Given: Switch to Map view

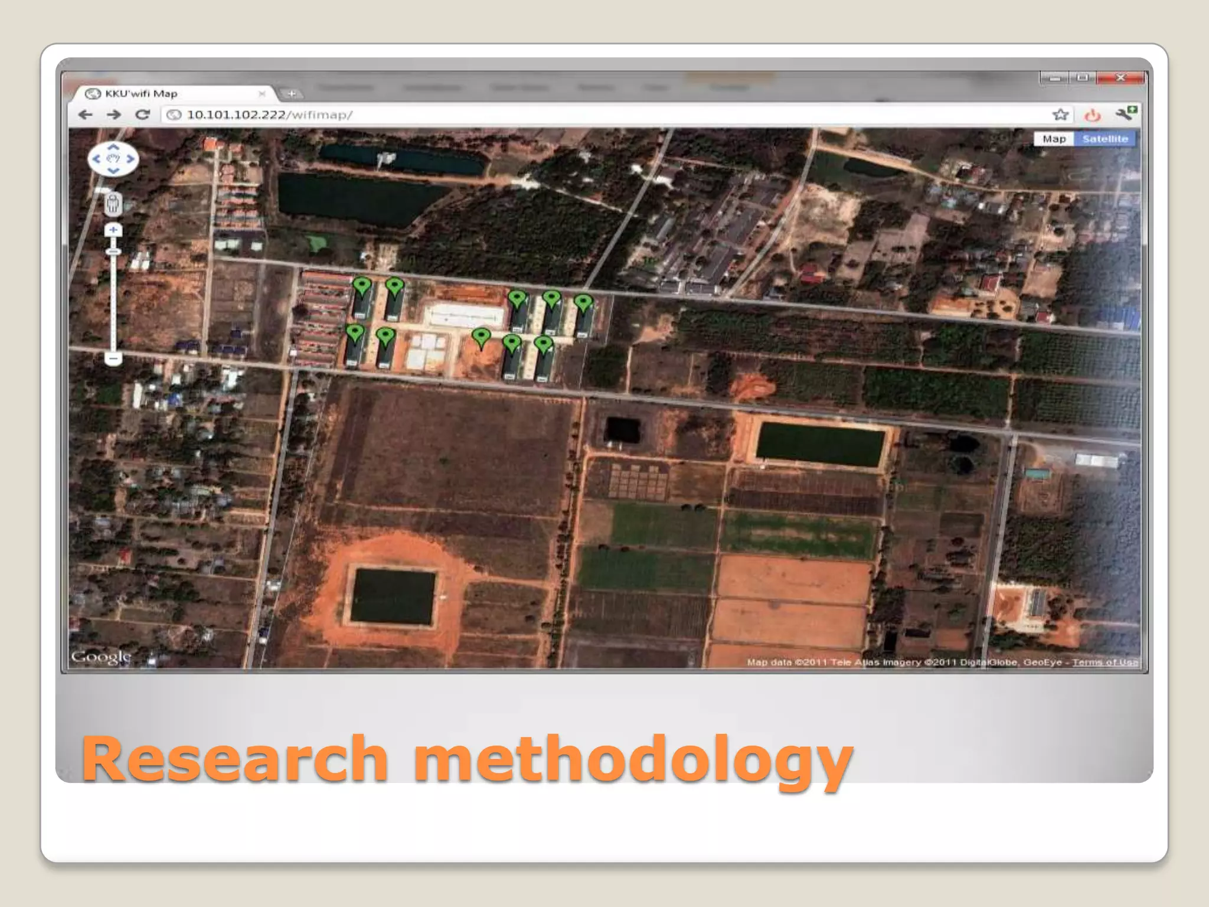Looking at the screenshot, I should (1054, 139).
